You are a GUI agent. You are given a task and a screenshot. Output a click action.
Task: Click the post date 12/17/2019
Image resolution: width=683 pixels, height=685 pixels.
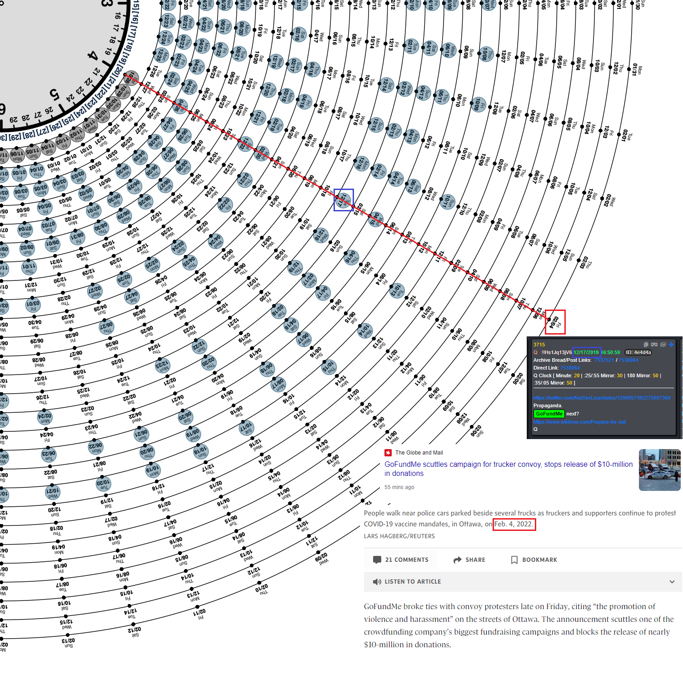(586, 352)
